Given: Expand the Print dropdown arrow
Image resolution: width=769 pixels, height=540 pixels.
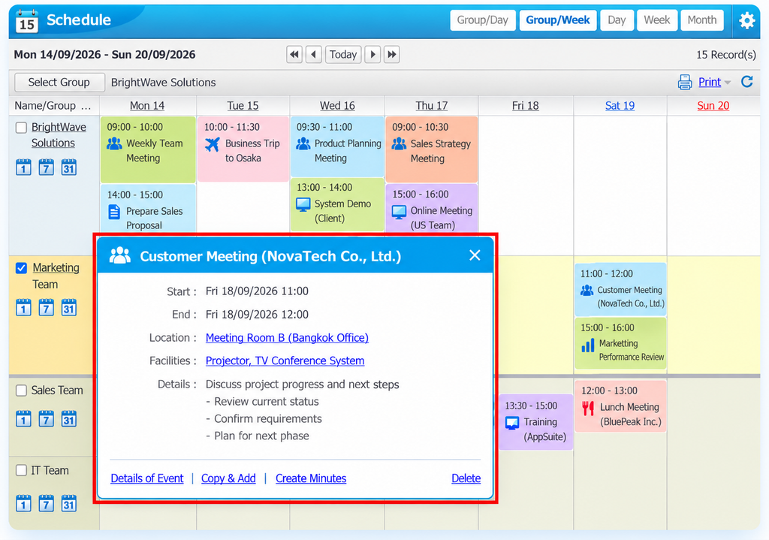Looking at the screenshot, I should click(728, 83).
